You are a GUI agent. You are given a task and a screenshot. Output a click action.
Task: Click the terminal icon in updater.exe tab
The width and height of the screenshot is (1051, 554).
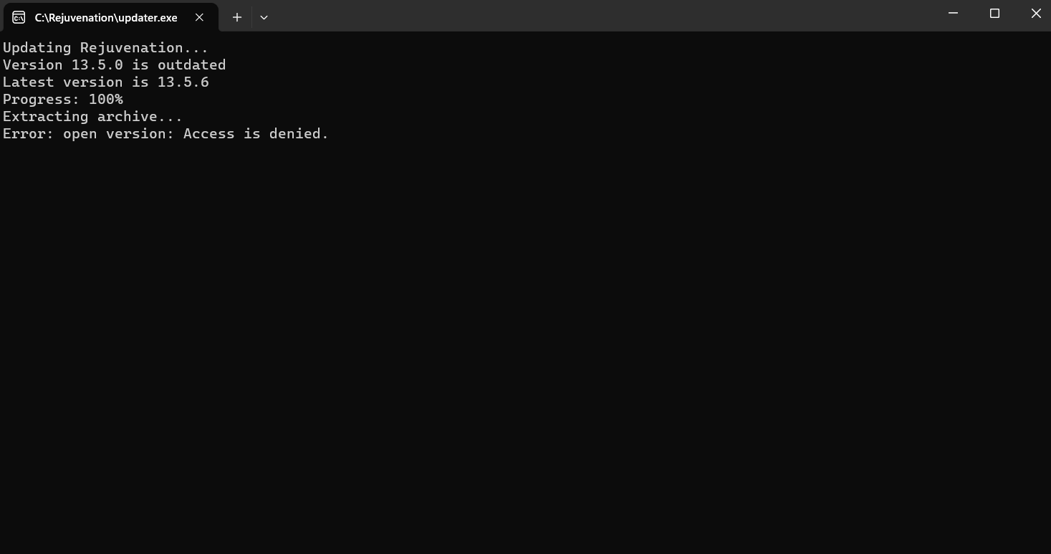pos(19,17)
